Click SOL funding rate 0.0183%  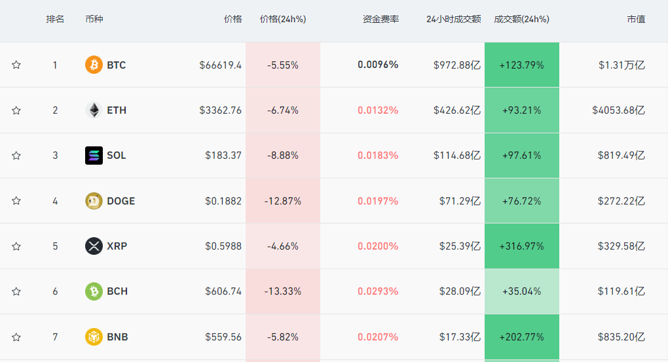378,156
